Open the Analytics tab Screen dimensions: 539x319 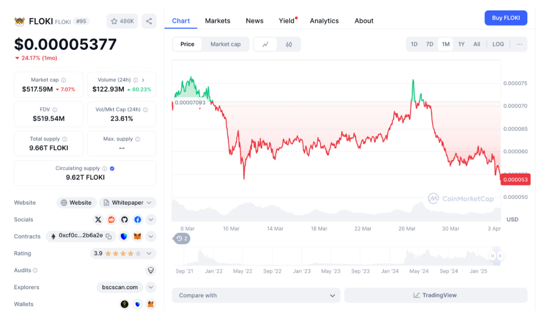pos(324,21)
